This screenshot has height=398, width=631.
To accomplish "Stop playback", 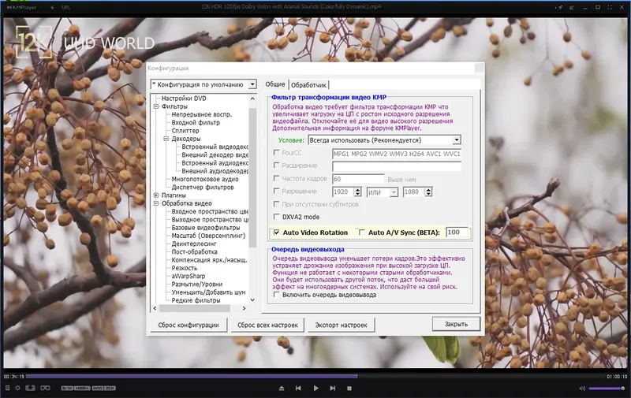I will [349, 389].
